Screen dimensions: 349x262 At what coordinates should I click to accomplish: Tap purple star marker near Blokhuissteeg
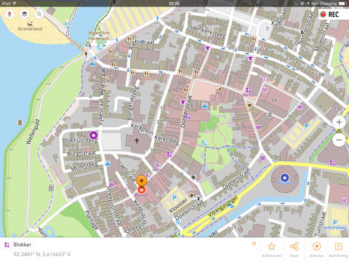[94, 135]
